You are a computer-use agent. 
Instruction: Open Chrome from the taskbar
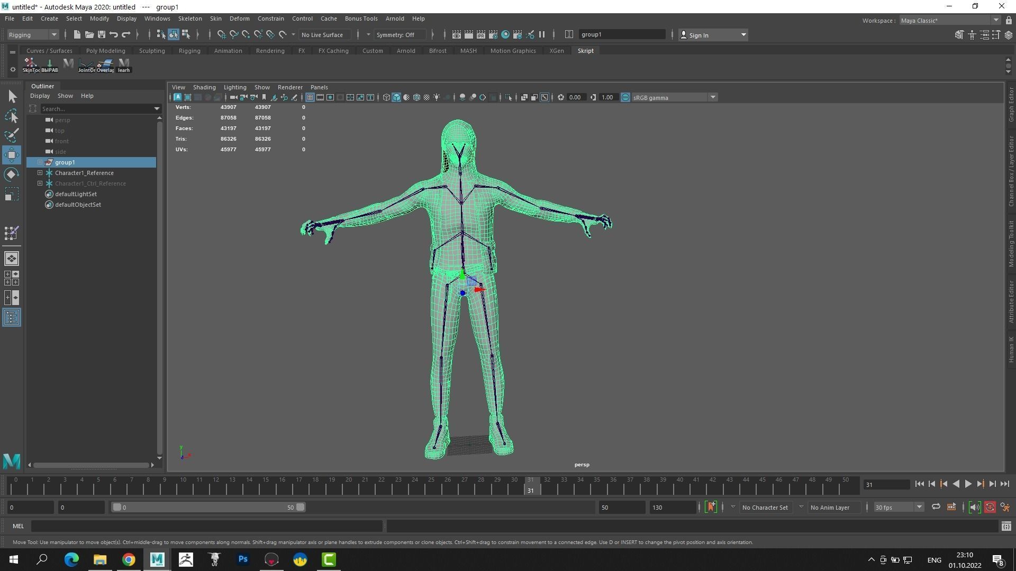(x=129, y=559)
